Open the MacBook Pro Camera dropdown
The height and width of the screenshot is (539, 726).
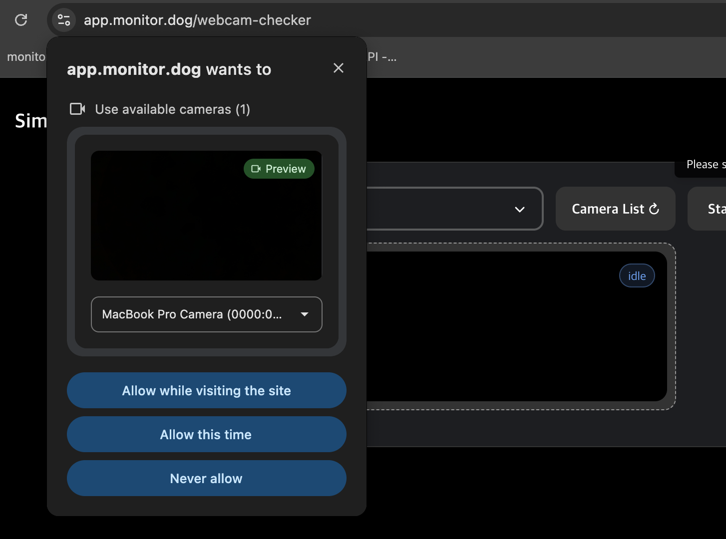206,314
